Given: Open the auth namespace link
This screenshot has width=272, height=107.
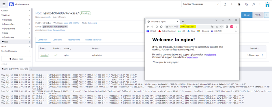Looking at the screenshot, I should (48, 17).
